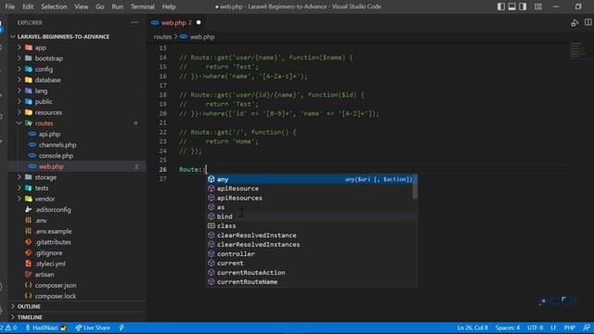
Task: Click the Split Editor icon
Action: (588, 22)
